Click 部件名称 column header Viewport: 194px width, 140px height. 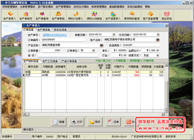[33, 67]
